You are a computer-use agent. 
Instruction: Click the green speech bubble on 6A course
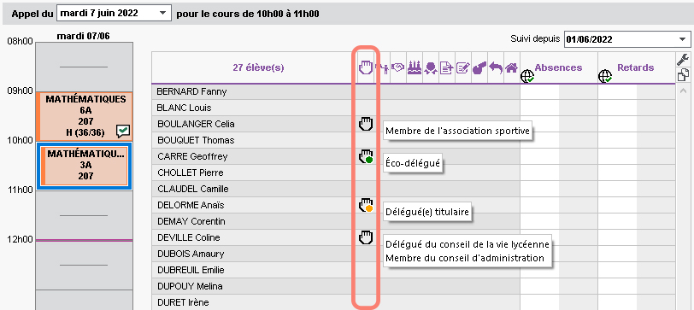coord(123,131)
